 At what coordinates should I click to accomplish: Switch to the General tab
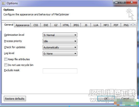(x=8, y=25)
